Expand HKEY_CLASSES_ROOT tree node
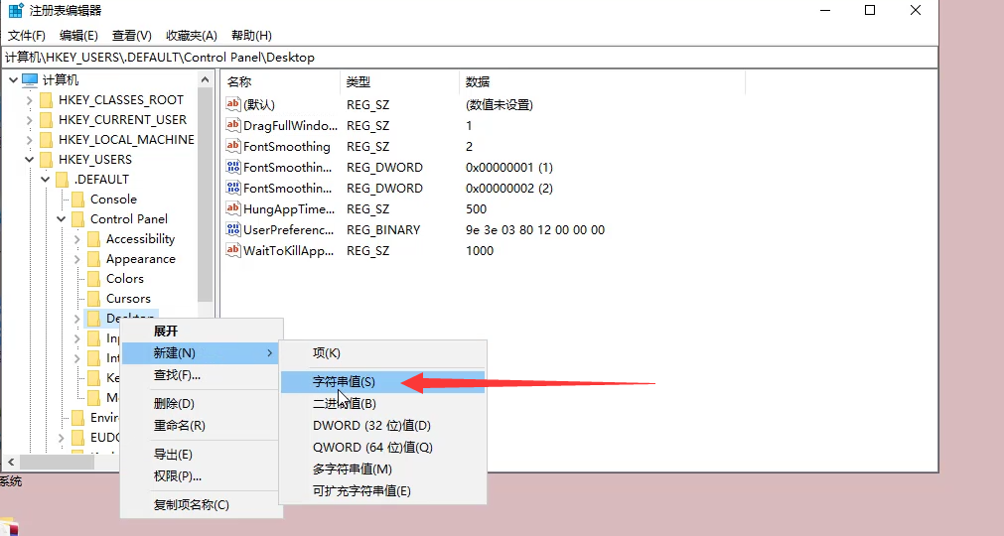The height and width of the screenshot is (536, 1004). [29, 100]
